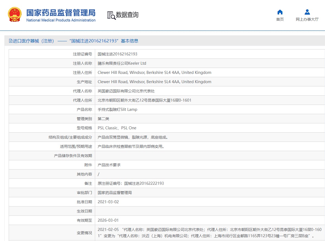Select the 2021-02-05 change record text
Screen dimensions: 325x241
(x=210, y=233)
